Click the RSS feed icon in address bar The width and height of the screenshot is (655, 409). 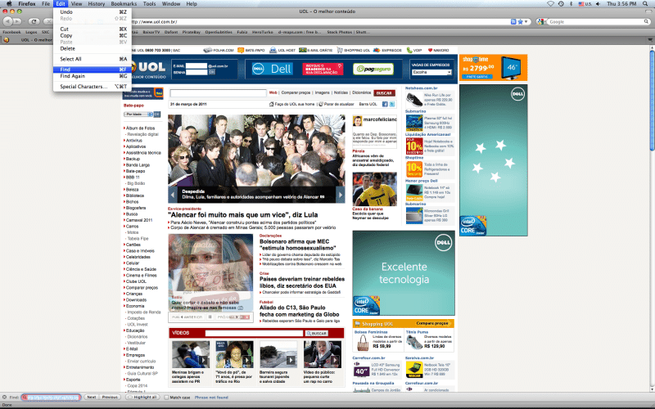tap(513, 22)
